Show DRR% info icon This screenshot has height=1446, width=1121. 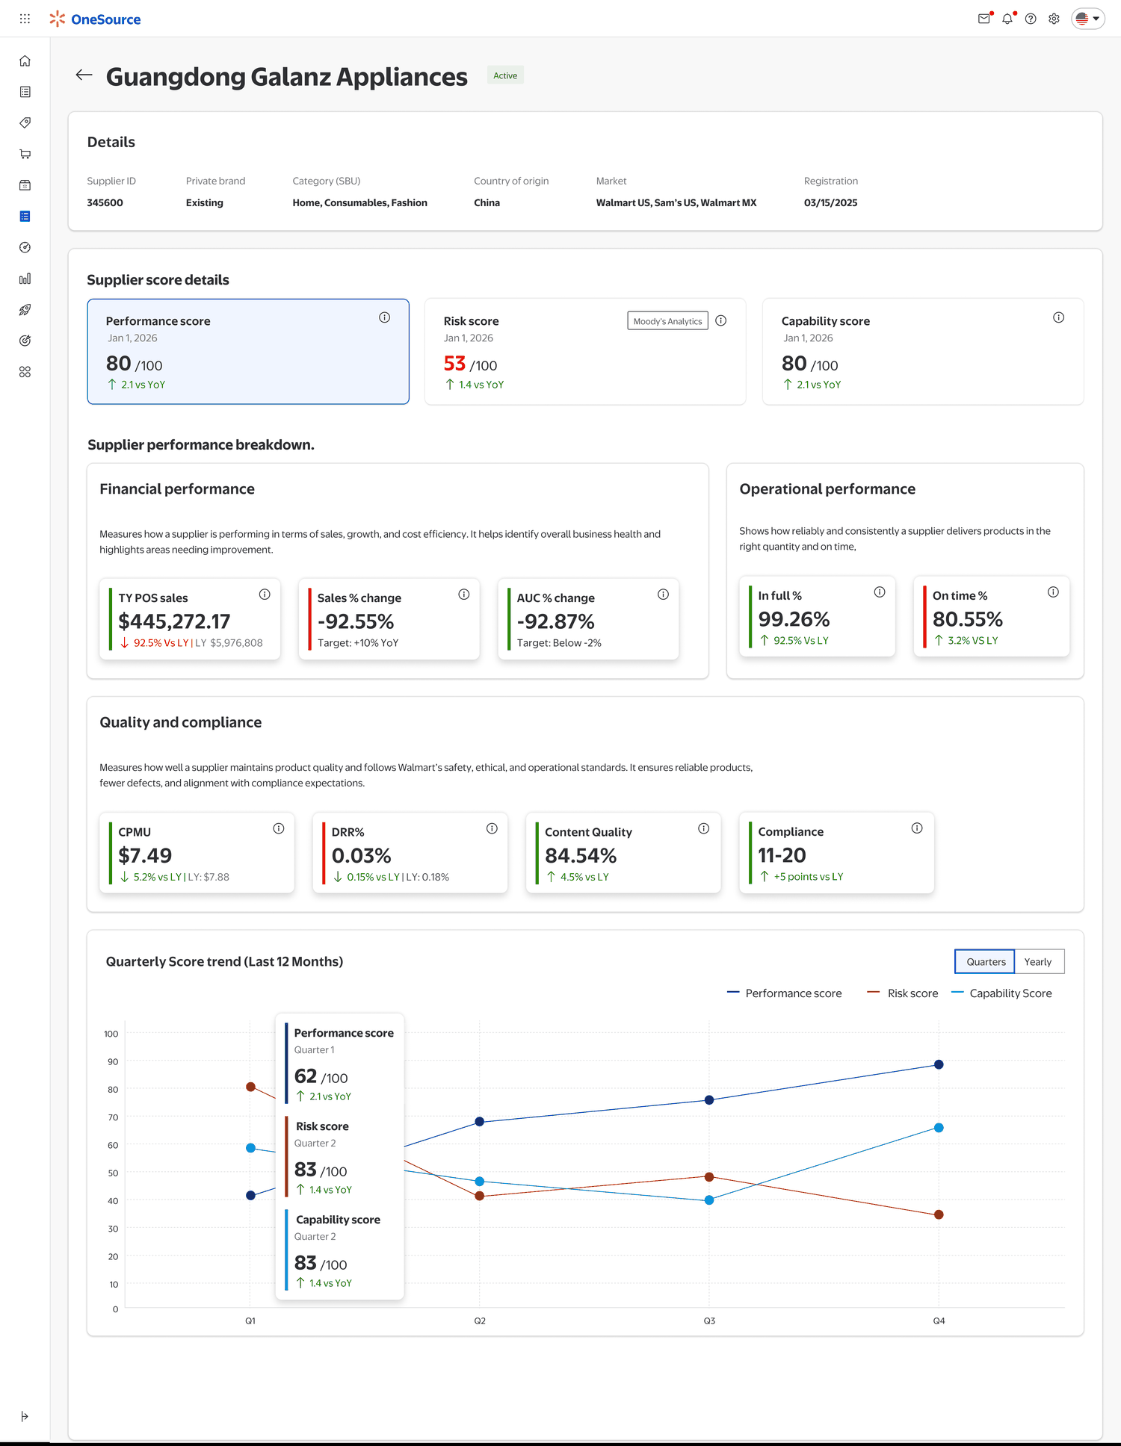coord(492,828)
